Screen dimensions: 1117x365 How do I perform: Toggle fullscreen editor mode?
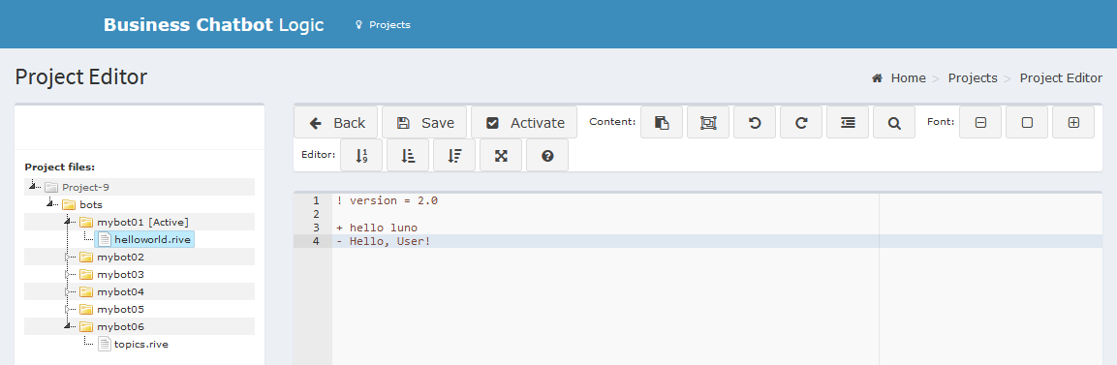coord(501,155)
